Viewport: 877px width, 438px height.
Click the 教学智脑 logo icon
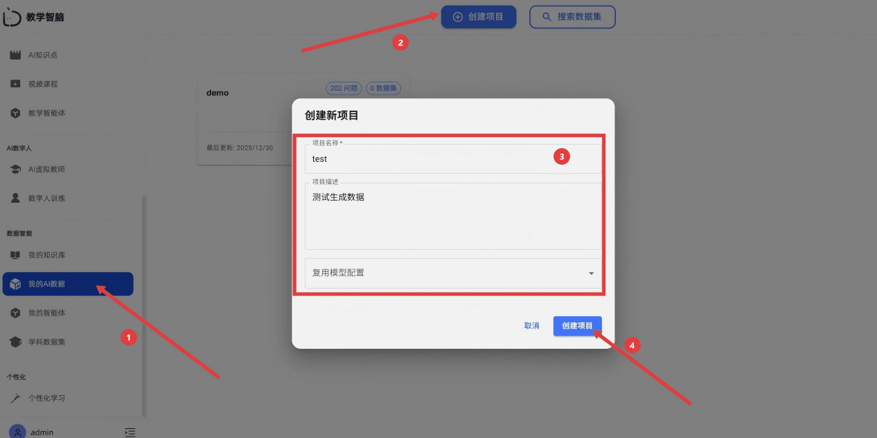click(x=12, y=17)
